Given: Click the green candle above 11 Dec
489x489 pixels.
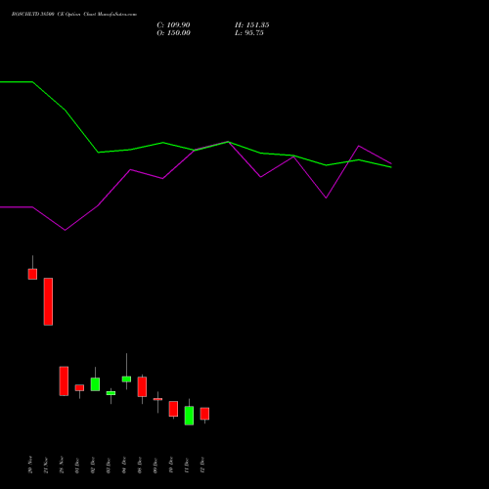Looking at the screenshot, I should pos(189,416).
